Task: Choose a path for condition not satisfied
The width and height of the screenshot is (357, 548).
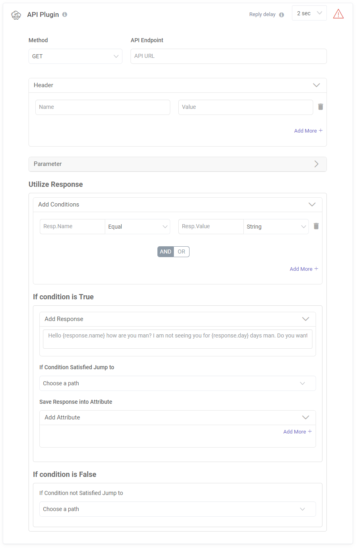Action: click(177, 509)
